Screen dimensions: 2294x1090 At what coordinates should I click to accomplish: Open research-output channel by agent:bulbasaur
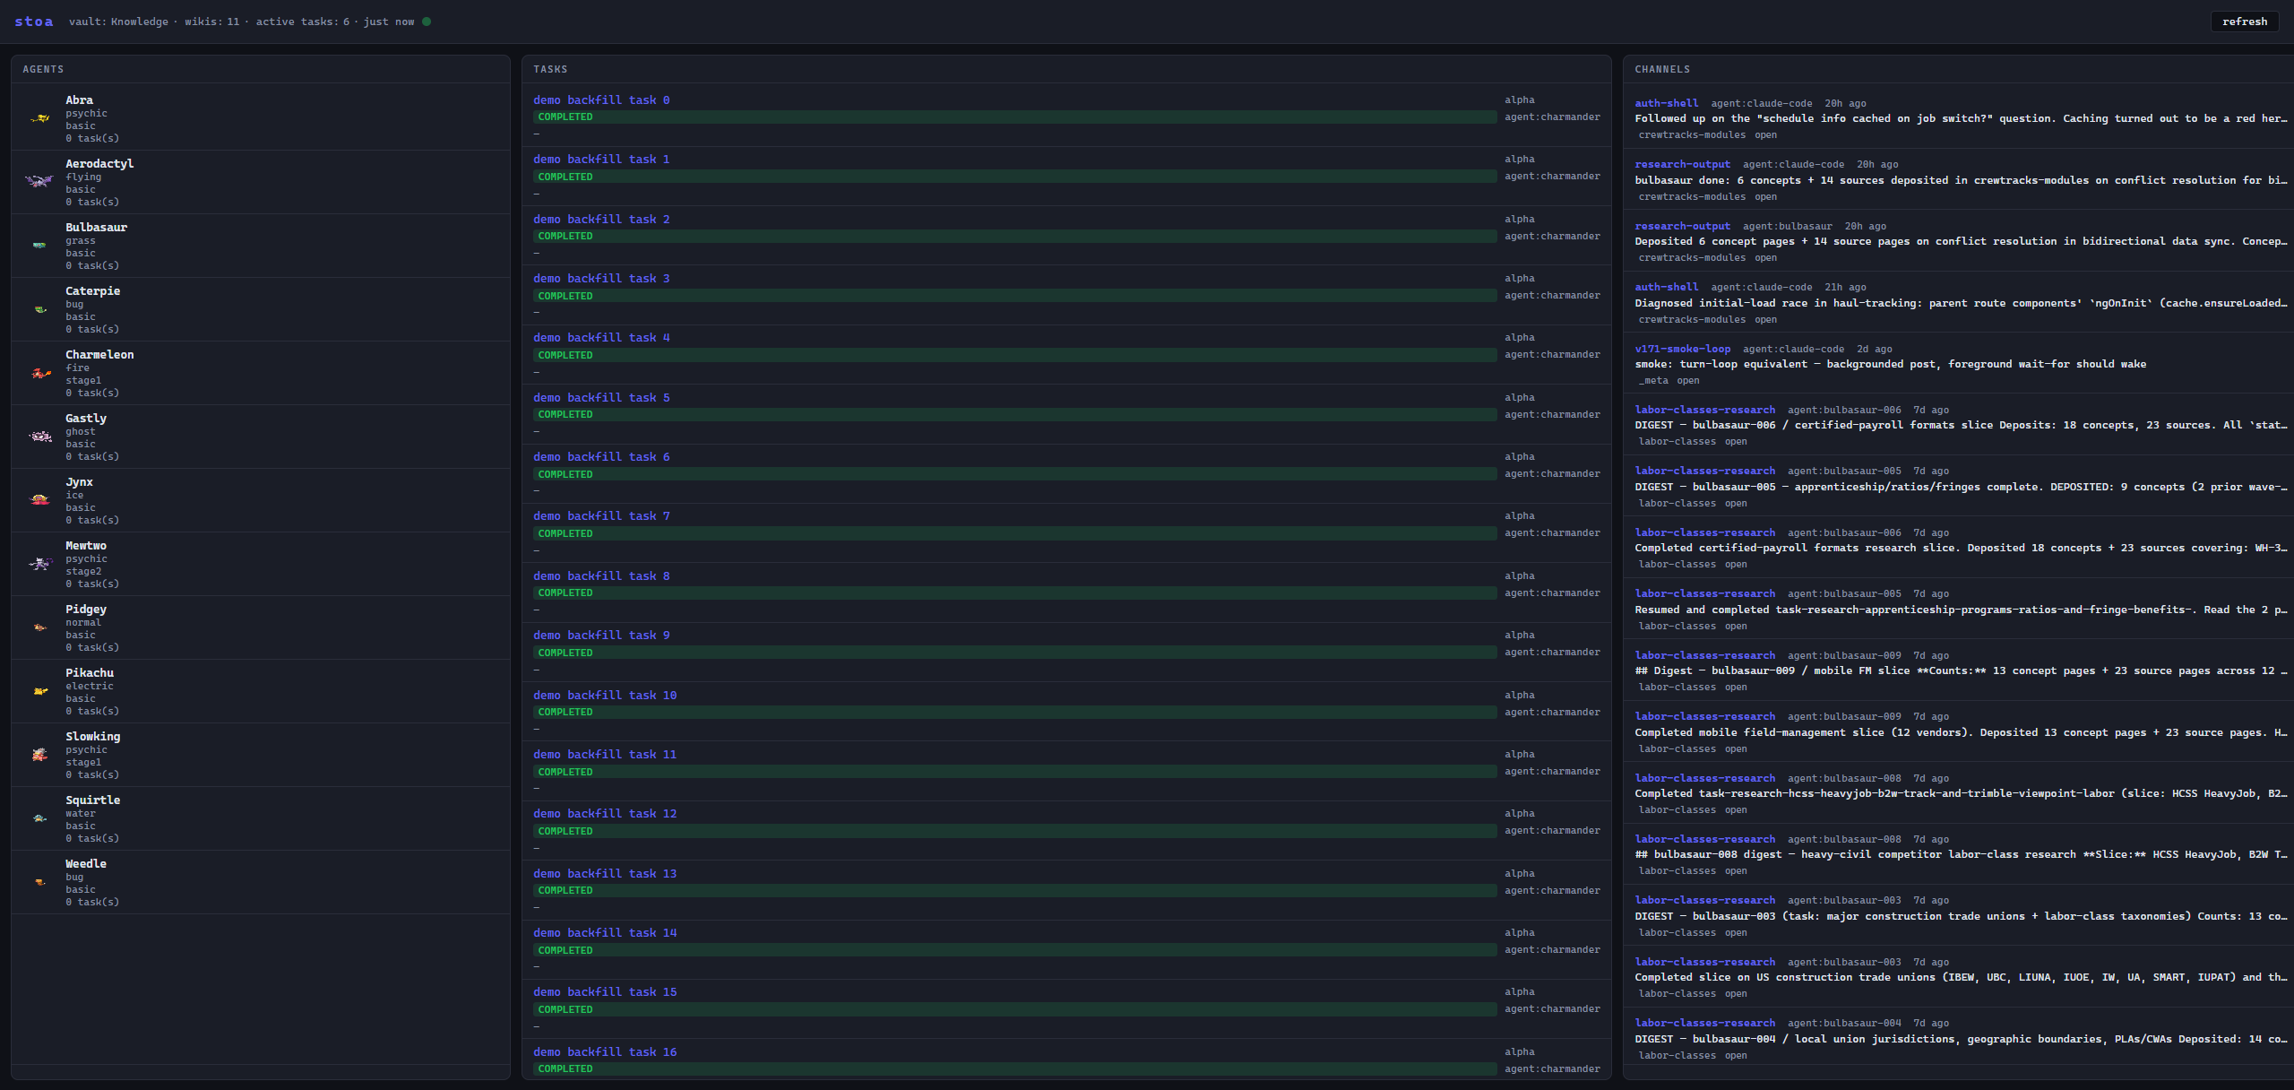coord(1682,227)
